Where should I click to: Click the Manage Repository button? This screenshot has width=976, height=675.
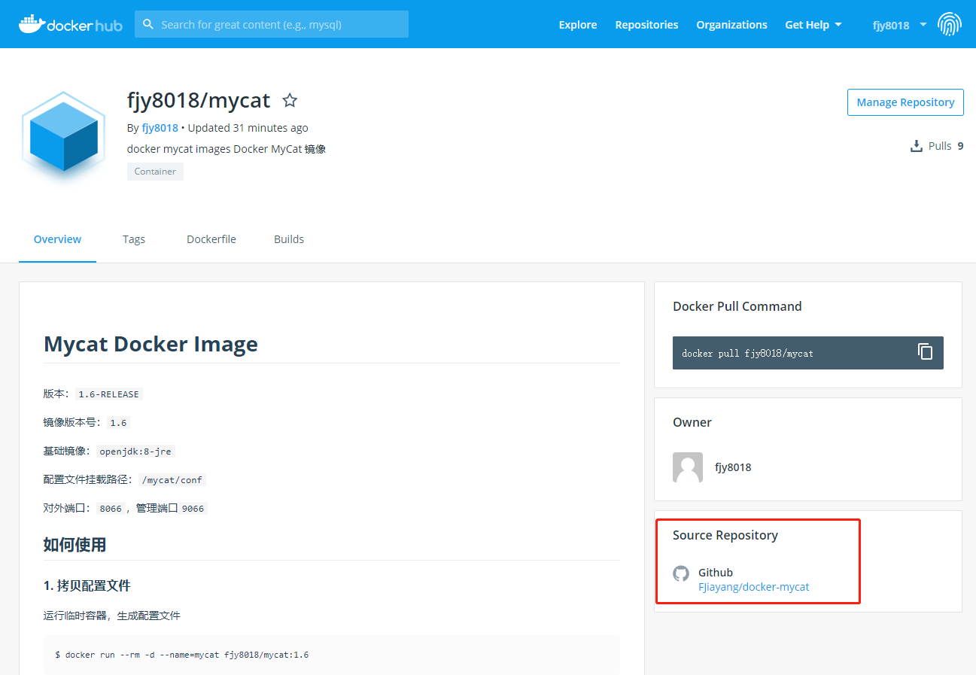point(905,102)
